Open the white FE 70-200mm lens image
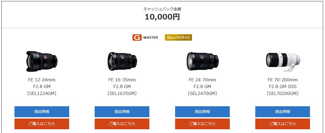 pyautogui.click(x=283, y=62)
